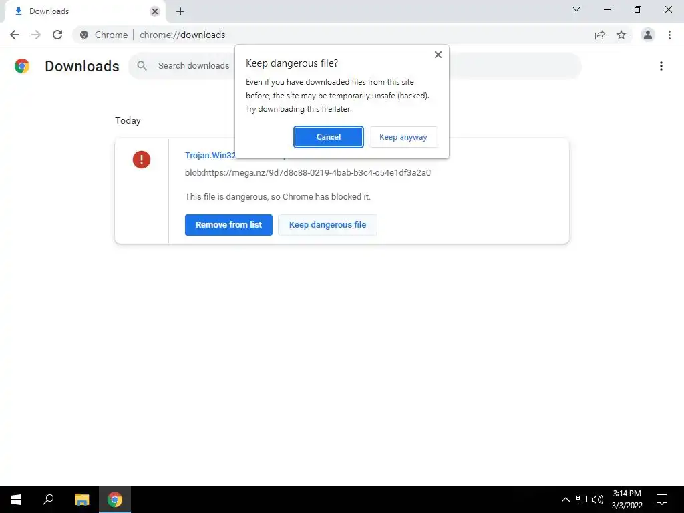Close the Keep dangerous file dialog

point(438,55)
